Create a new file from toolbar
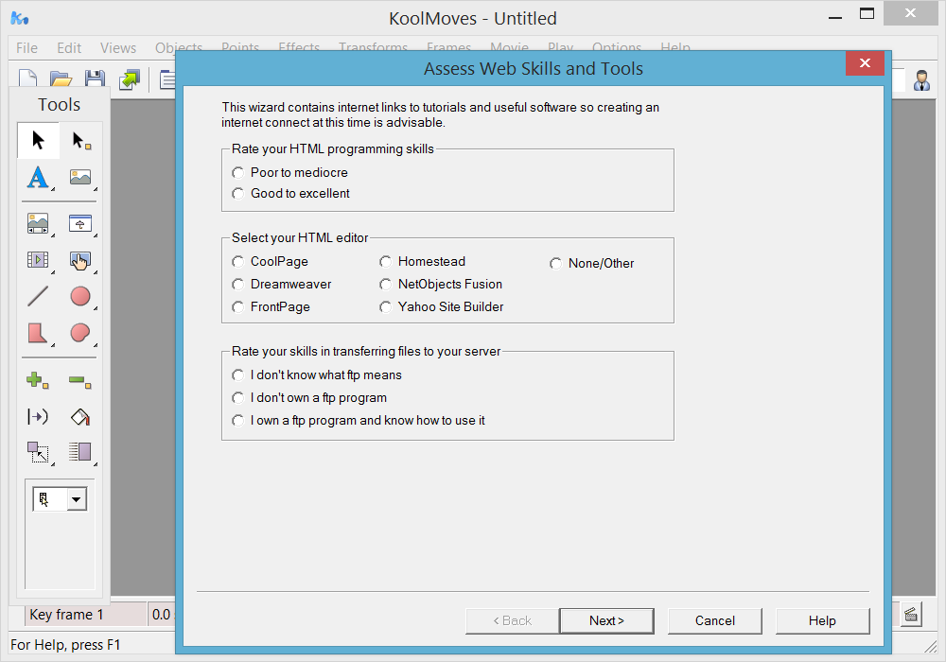The width and height of the screenshot is (946, 662). pyautogui.click(x=27, y=79)
